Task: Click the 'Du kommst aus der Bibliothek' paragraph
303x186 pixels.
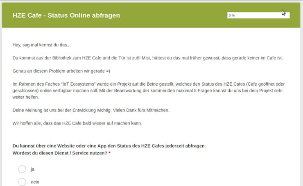Action: pos(148,58)
